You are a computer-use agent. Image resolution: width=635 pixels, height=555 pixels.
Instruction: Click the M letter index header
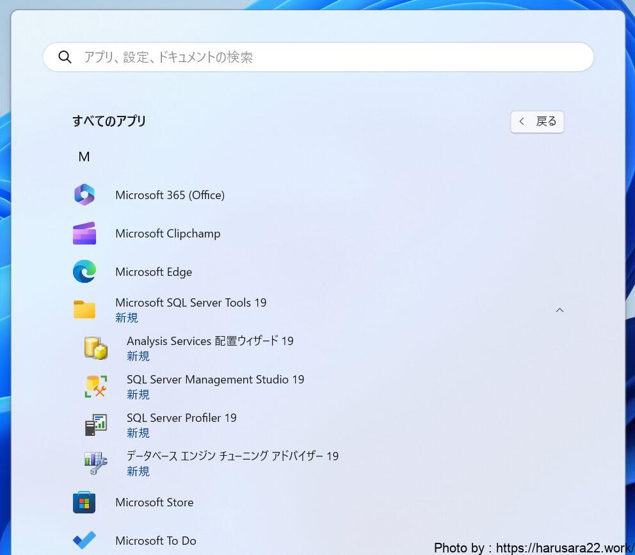84,157
